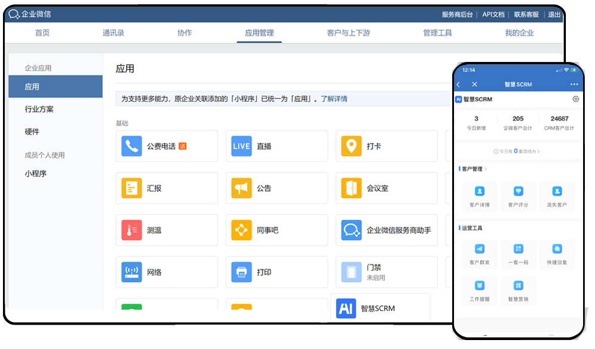The width and height of the screenshot is (595, 349).
Task: Click the 了解详情 link in notice
Action: pos(334,99)
